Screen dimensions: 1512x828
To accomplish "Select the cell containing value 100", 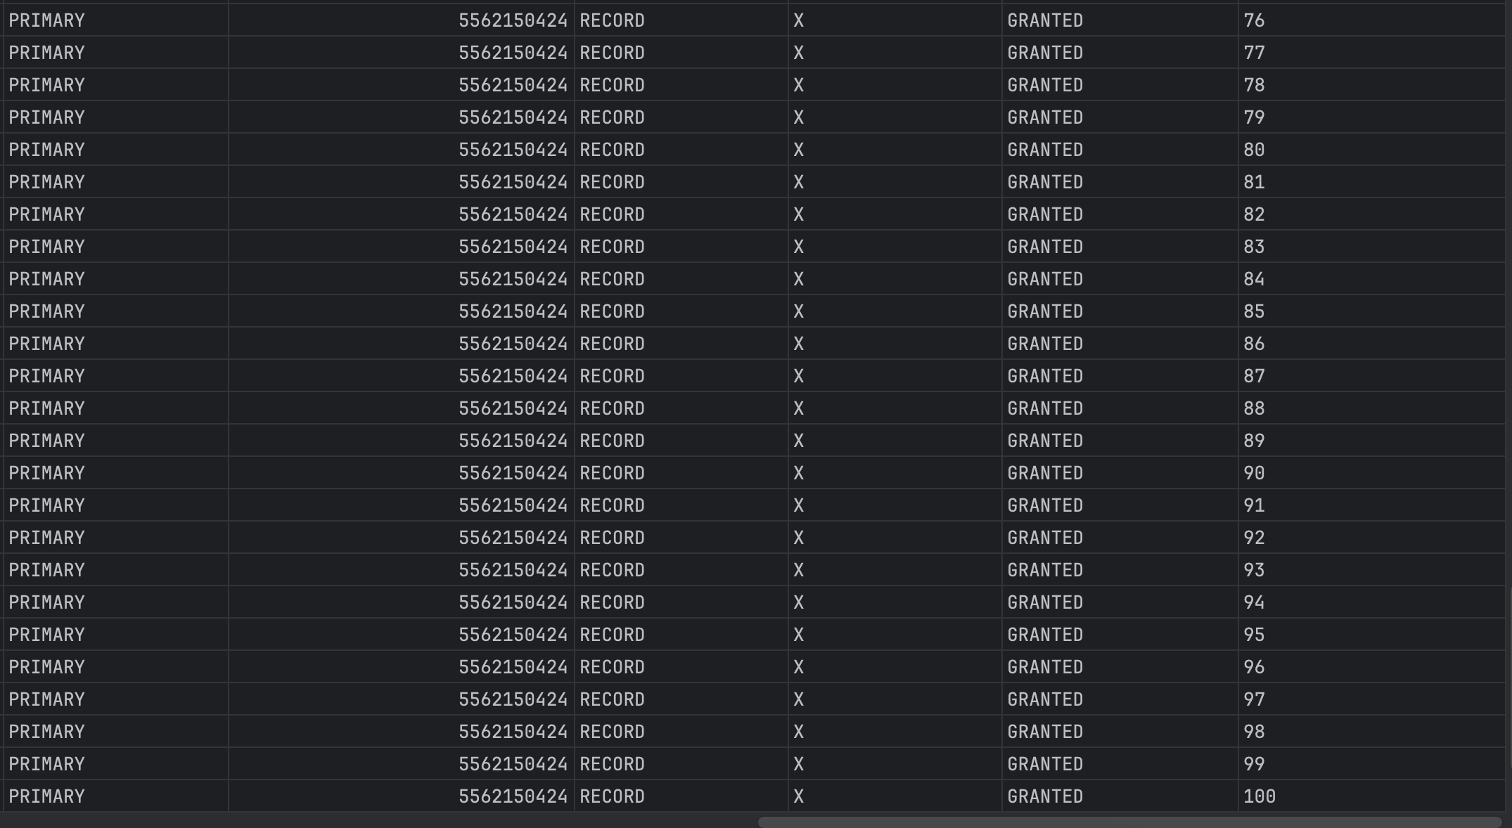I will point(1259,796).
